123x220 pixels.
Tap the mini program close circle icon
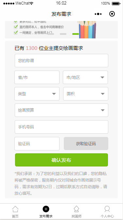click(112, 14)
